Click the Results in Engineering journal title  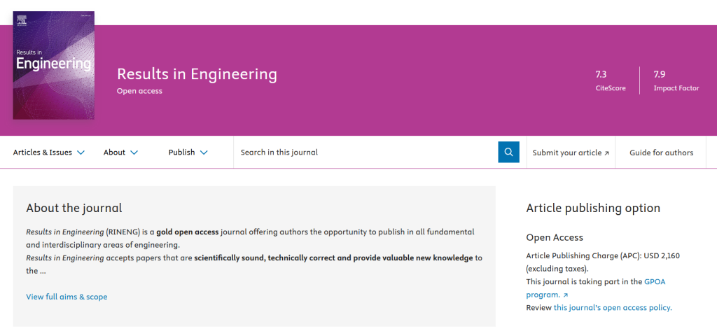197,74
